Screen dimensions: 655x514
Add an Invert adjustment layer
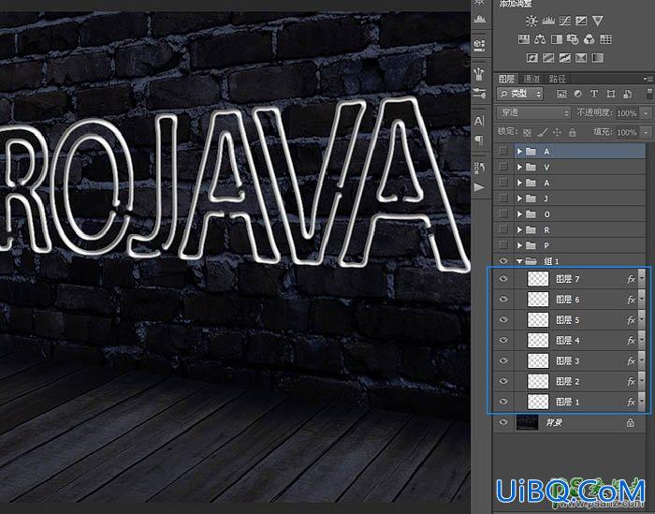coord(531,58)
